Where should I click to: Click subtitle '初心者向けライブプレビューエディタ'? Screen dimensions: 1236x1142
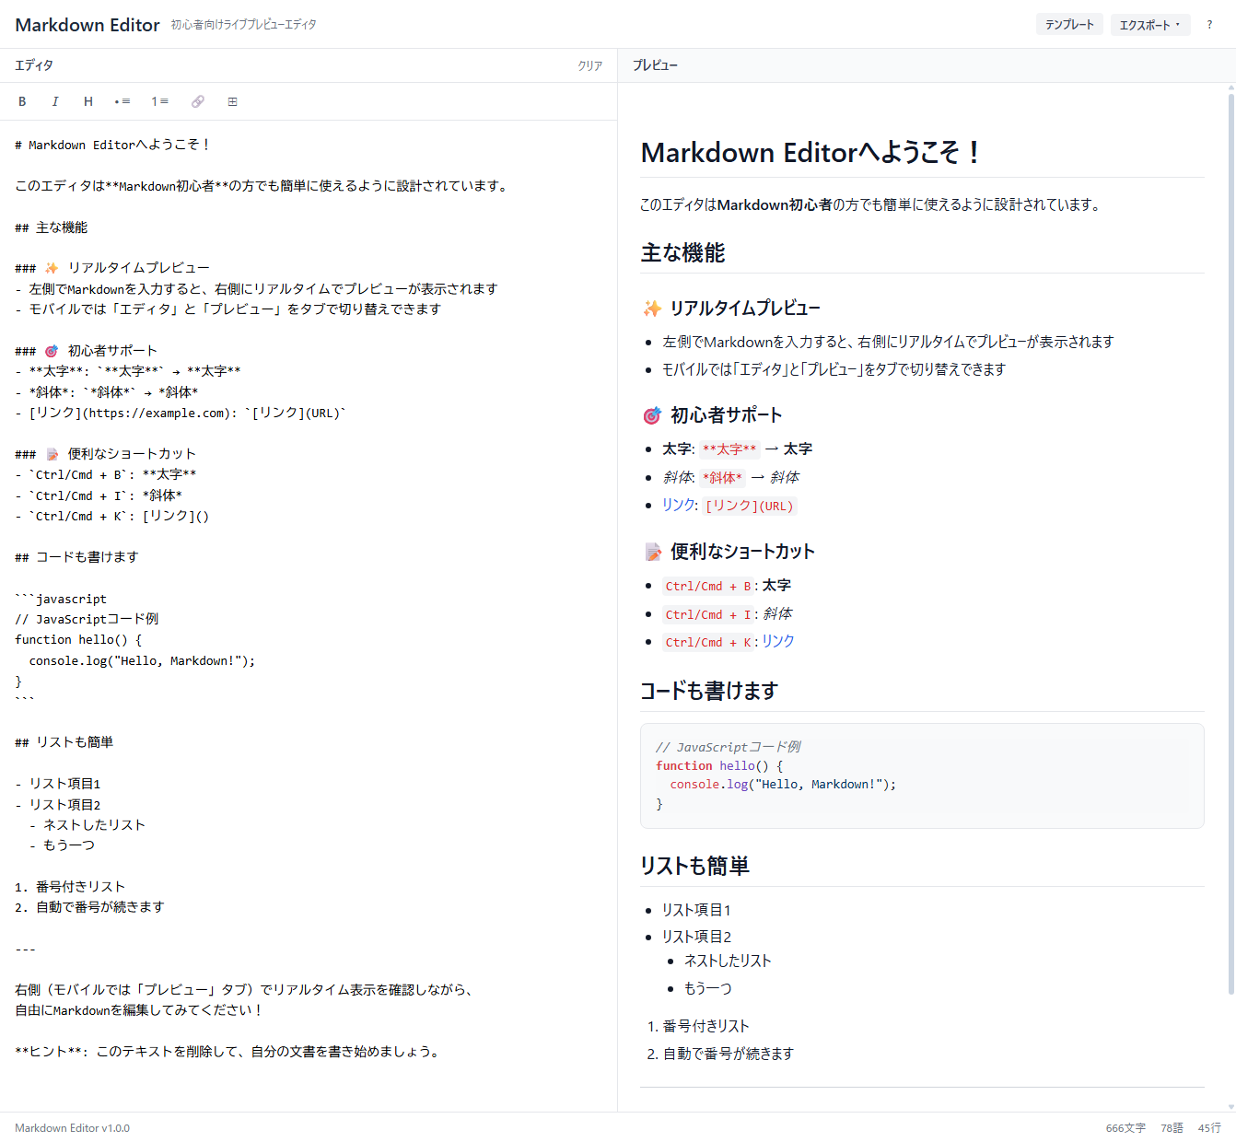pos(243,25)
